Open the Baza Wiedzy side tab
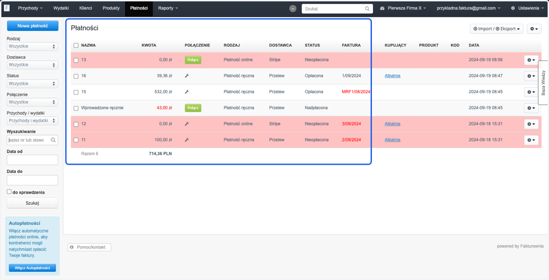549x280 pixels. 544,83
